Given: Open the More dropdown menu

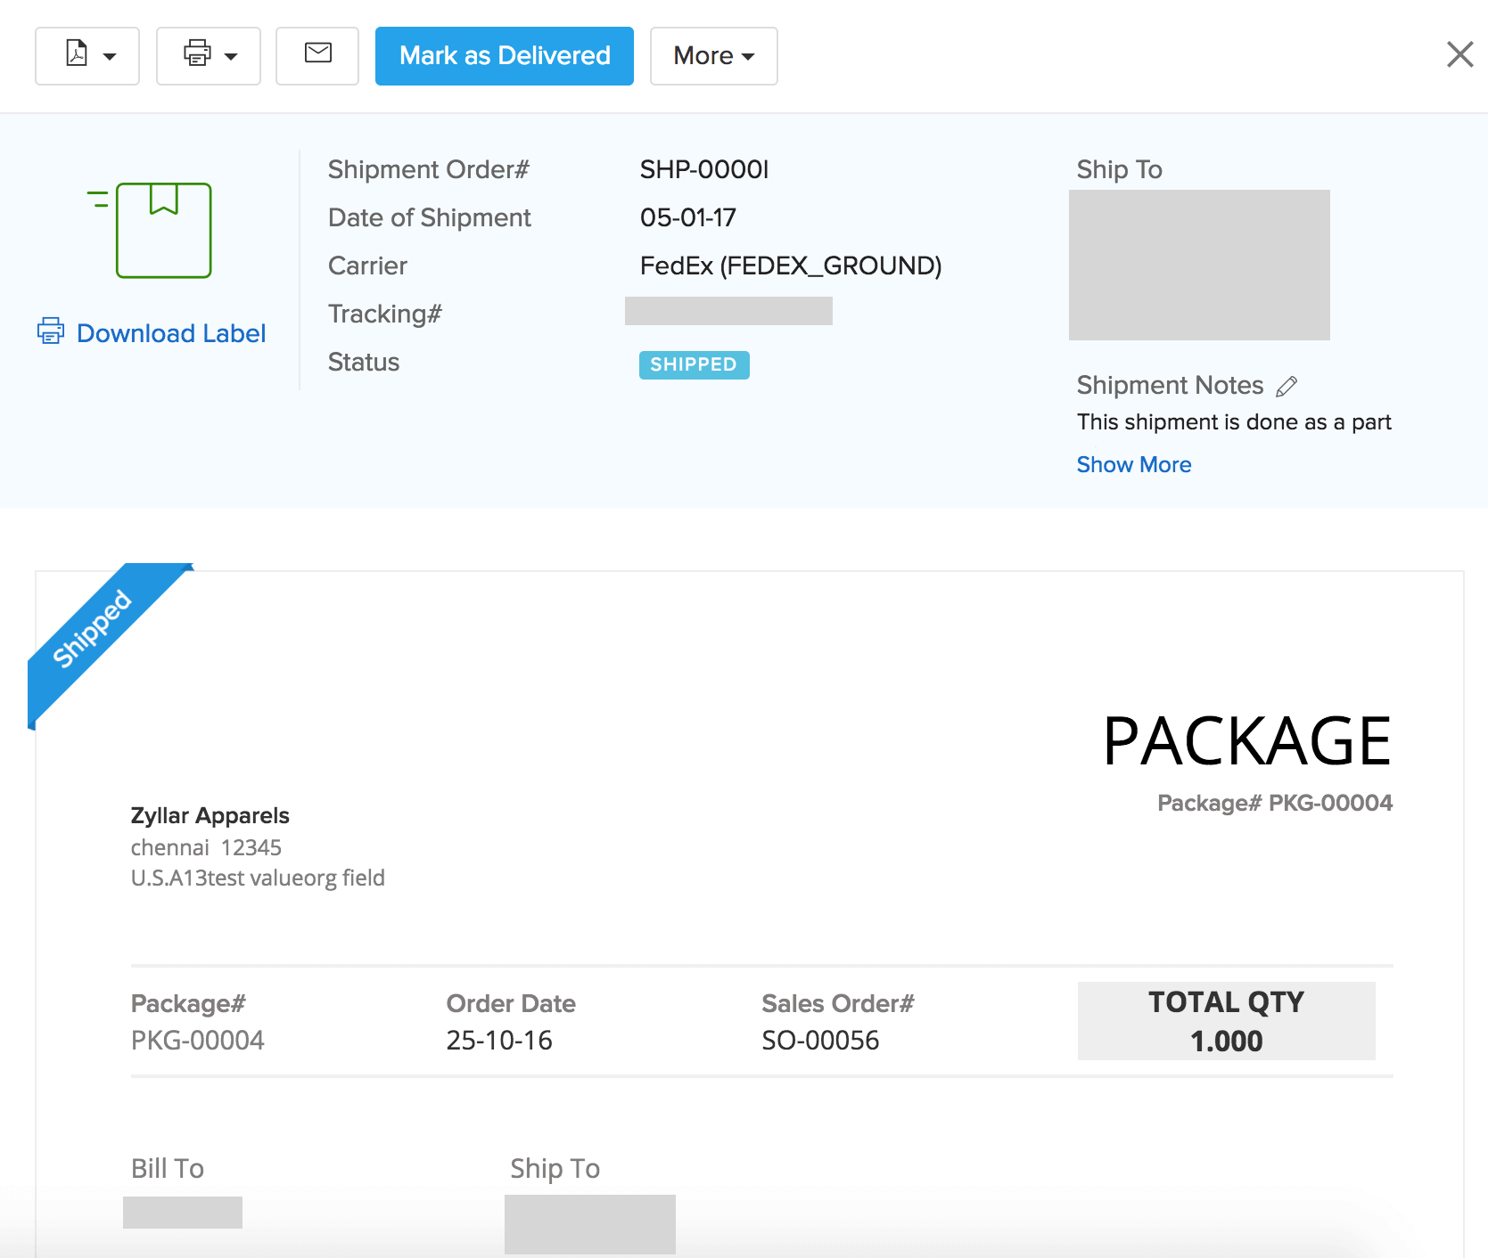Looking at the screenshot, I should point(712,55).
